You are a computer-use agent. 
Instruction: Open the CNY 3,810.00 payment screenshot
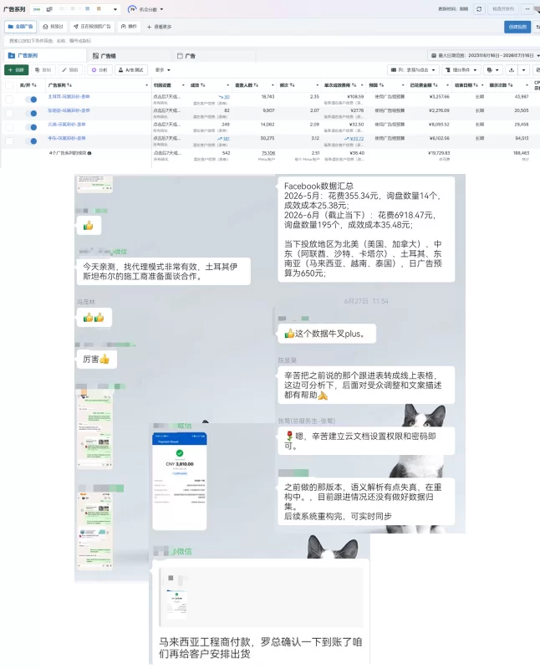pos(180,481)
